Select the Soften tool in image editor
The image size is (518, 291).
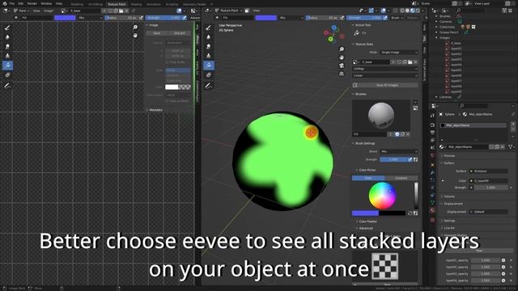pyautogui.click(x=7, y=37)
